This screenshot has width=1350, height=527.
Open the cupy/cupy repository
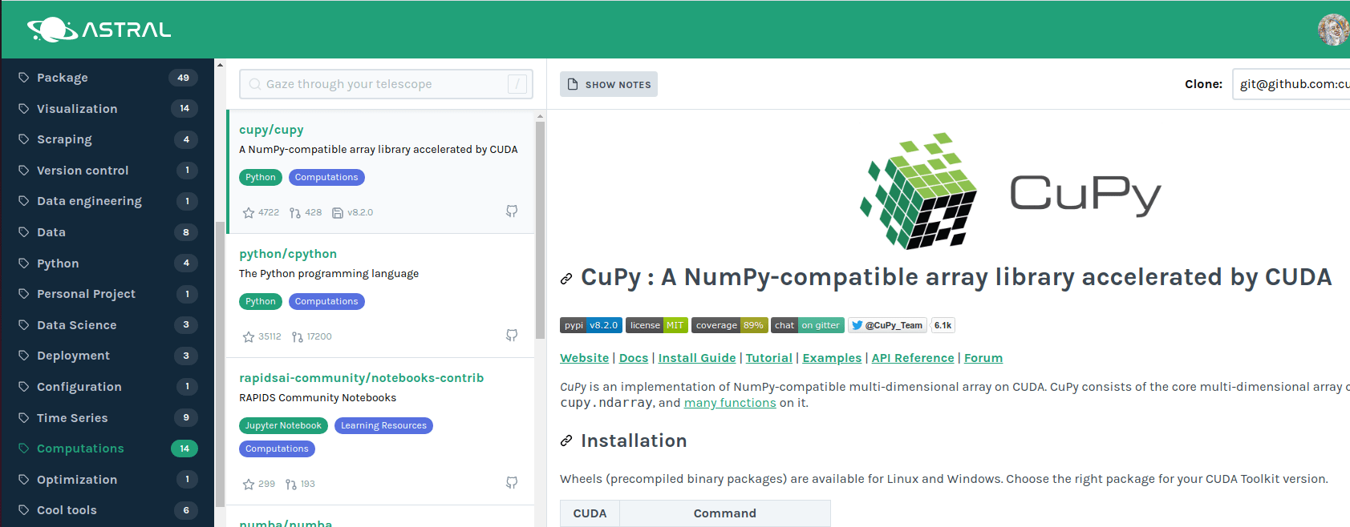click(x=271, y=130)
